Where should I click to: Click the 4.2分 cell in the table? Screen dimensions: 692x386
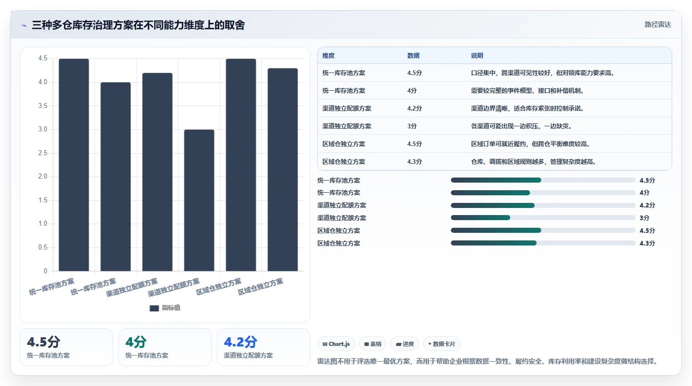point(414,109)
